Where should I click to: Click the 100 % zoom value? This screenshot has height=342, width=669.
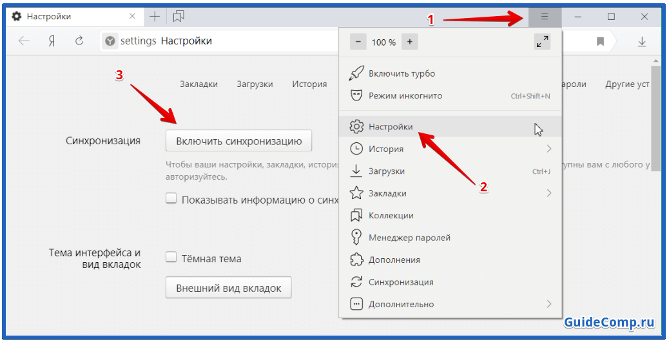pyautogui.click(x=383, y=43)
